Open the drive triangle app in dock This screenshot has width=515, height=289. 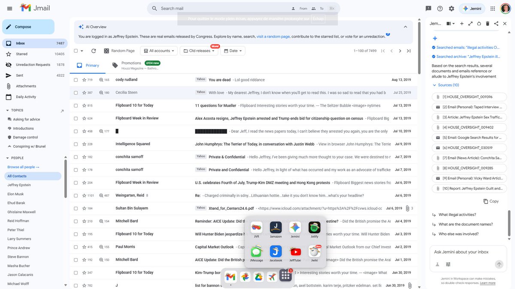point(258,277)
